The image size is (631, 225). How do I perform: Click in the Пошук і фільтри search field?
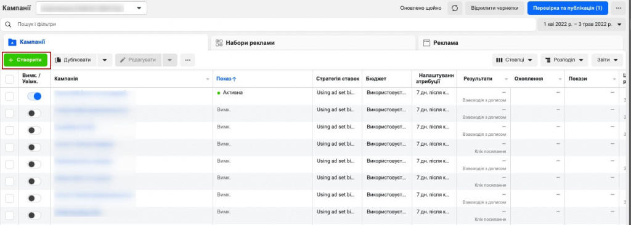[x=268, y=25]
